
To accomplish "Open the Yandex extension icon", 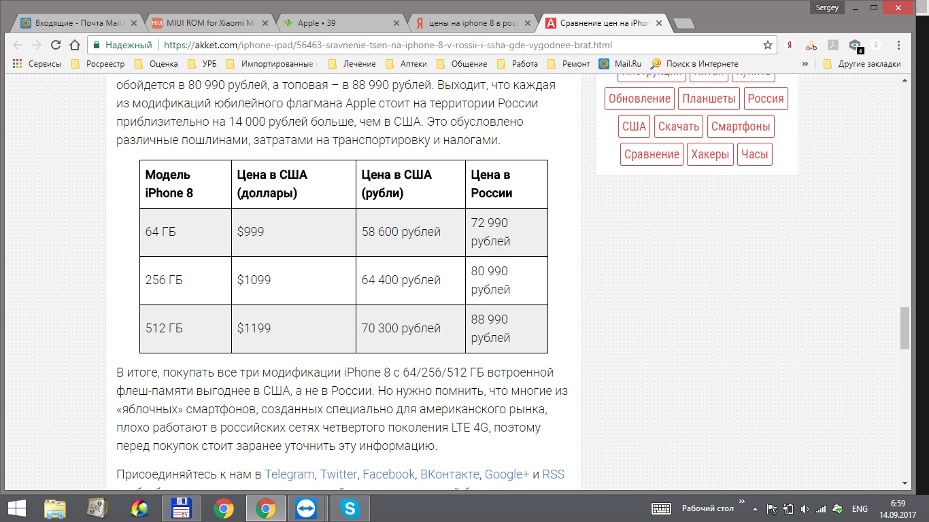I will coord(790,46).
